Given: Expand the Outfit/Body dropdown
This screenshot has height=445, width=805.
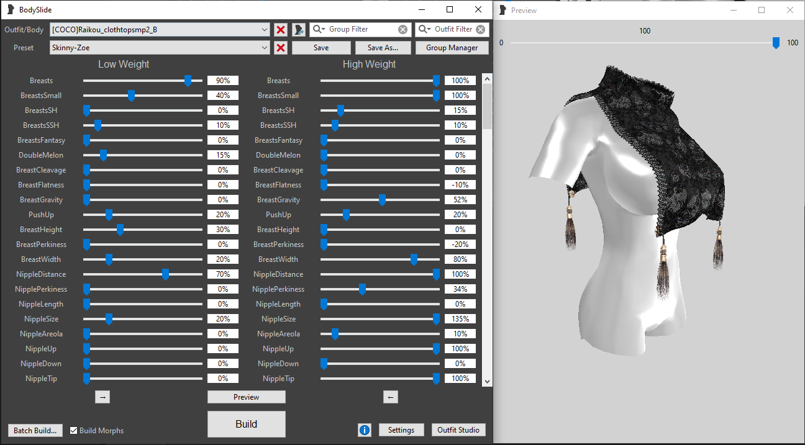Looking at the screenshot, I should click(x=265, y=29).
